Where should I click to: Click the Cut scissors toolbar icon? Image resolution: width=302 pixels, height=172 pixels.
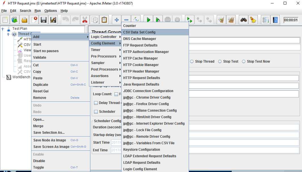tap(85, 20)
